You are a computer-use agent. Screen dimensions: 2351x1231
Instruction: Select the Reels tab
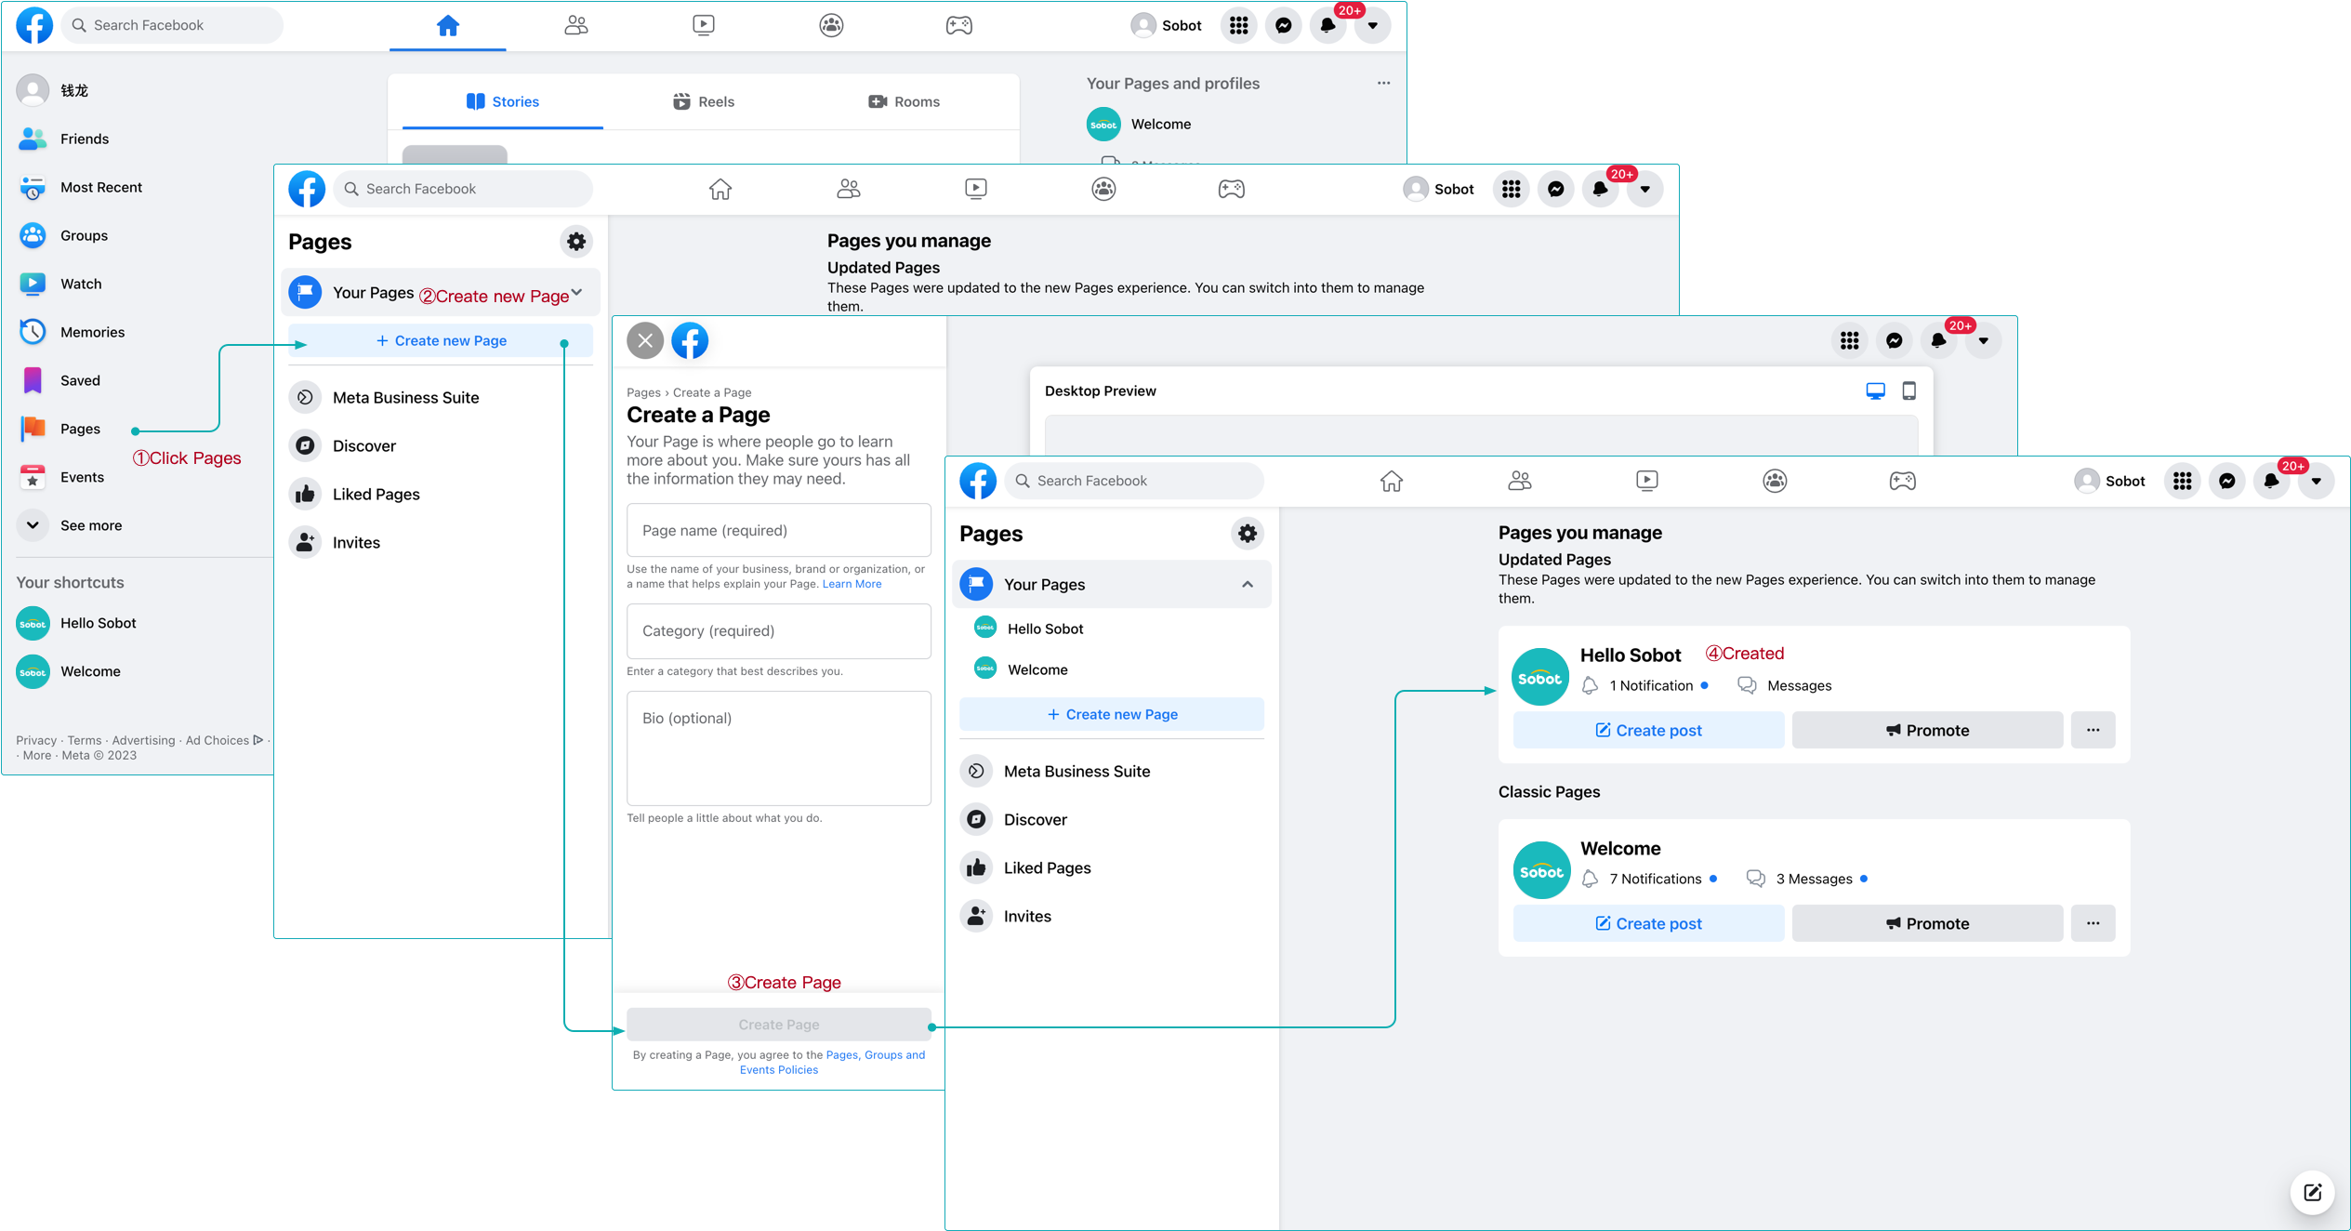(x=704, y=101)
